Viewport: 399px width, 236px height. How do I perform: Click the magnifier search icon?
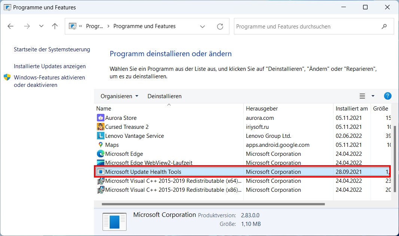pyautogui.click(x=384, y=26)
